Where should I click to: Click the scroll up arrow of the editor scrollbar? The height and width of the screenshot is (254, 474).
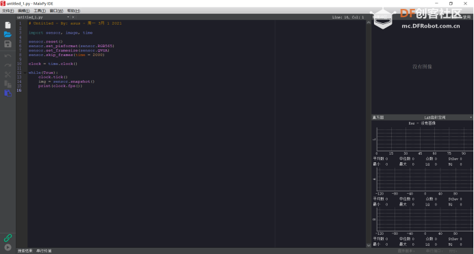point(369,23)
